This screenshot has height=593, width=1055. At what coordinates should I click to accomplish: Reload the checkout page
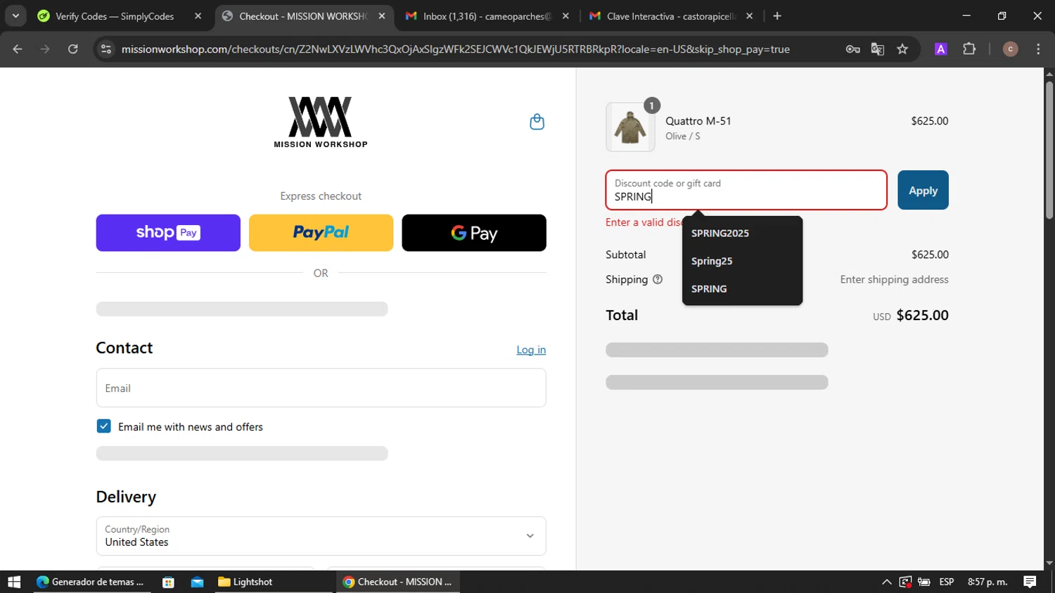(x=72, y=49)
